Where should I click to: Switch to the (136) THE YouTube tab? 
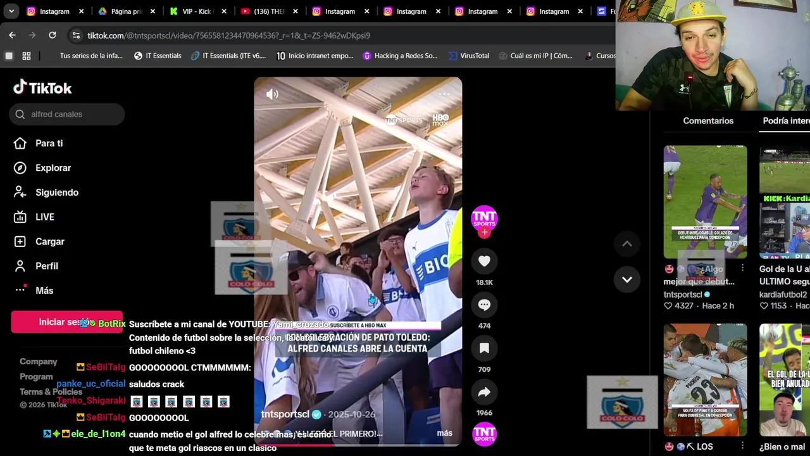pyautogui.click(x=269, y=11)
